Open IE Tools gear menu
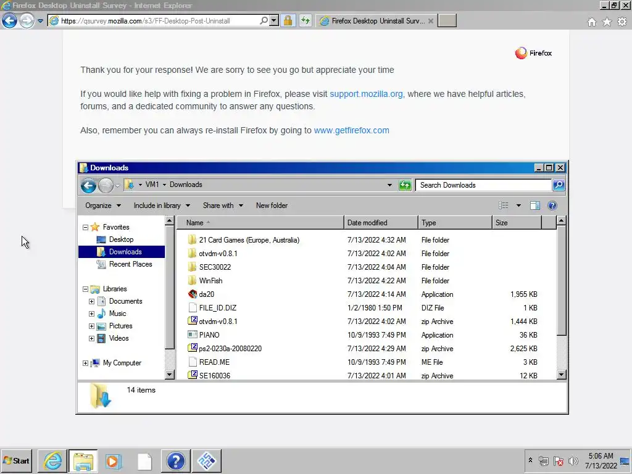 (x=622, y=22)
